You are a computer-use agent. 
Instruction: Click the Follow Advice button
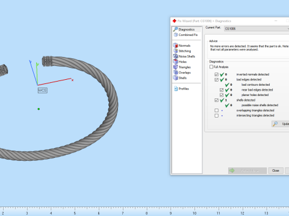pos(247,170)
